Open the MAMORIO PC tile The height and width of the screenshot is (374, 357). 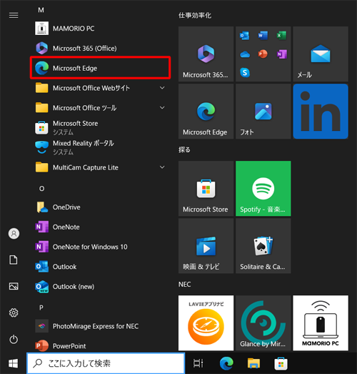point(321,323)
